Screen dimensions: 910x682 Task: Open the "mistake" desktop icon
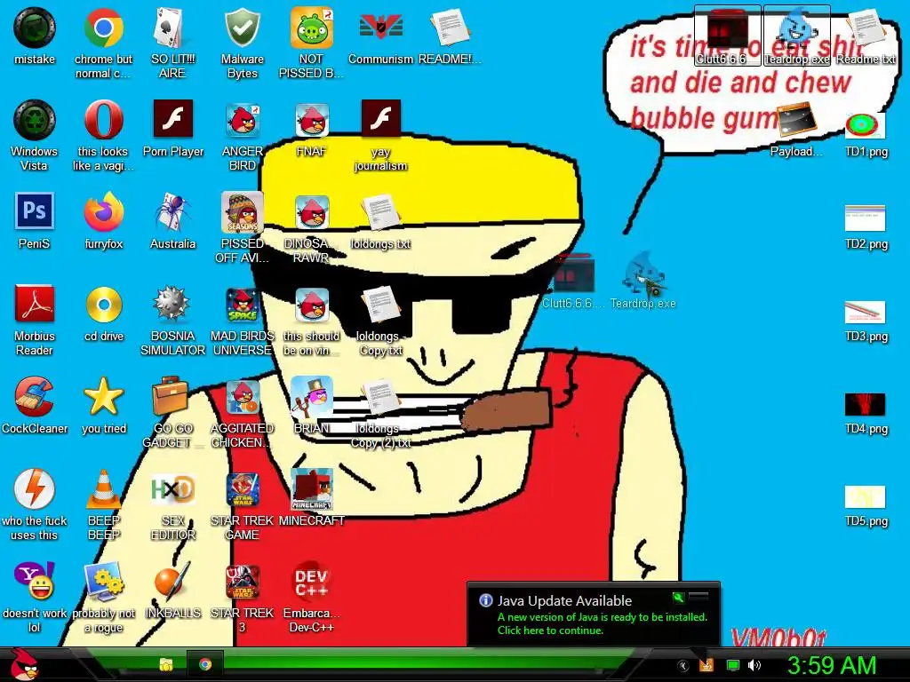click(35, 36)
